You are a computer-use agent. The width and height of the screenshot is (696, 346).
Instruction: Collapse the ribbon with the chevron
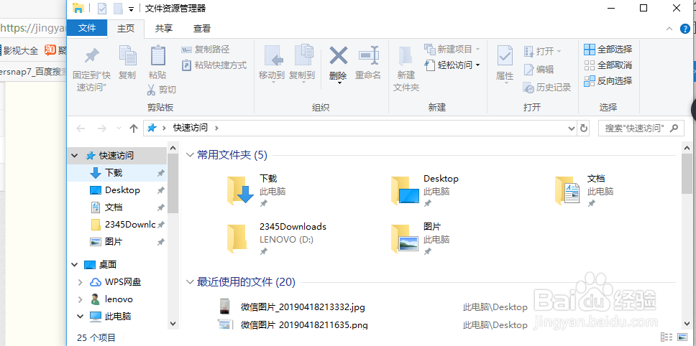tap(670, 29)
